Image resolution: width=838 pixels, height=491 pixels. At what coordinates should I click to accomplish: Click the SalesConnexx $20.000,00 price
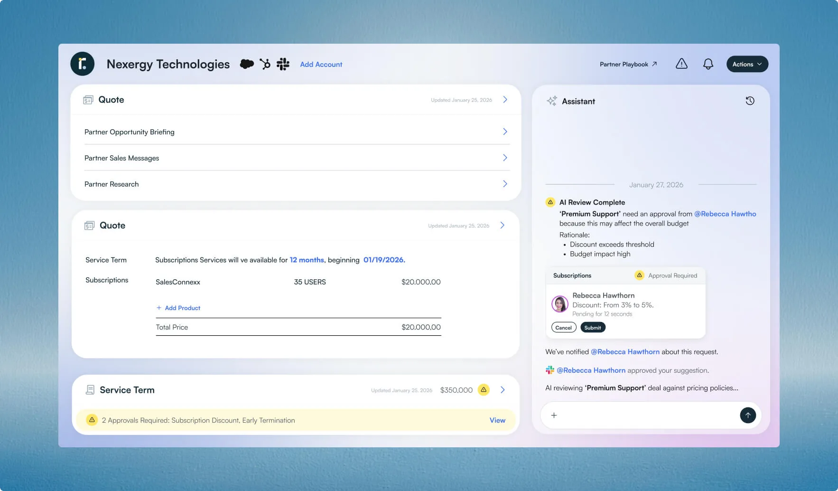421,282
